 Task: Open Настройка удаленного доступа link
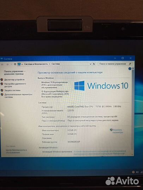pyautogui.click(x=15, y=85)
